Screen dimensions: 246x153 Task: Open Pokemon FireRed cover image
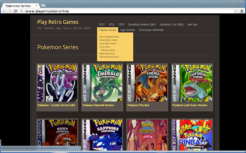point(147,83)
